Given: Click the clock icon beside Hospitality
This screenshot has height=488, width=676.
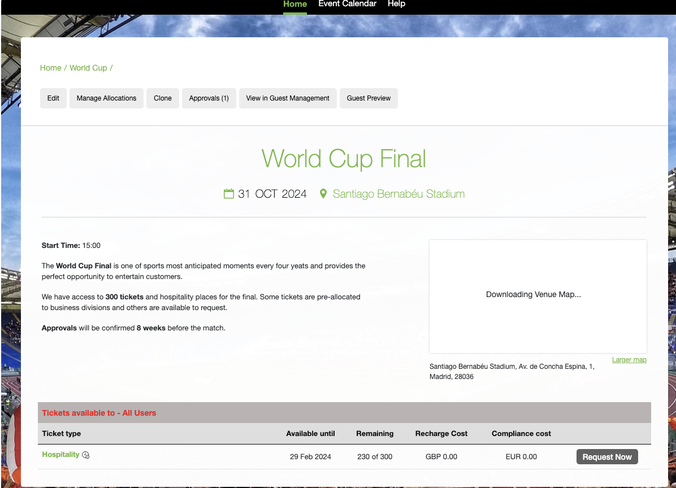Looking at the screenshot, I should click(x=86, y=455).
